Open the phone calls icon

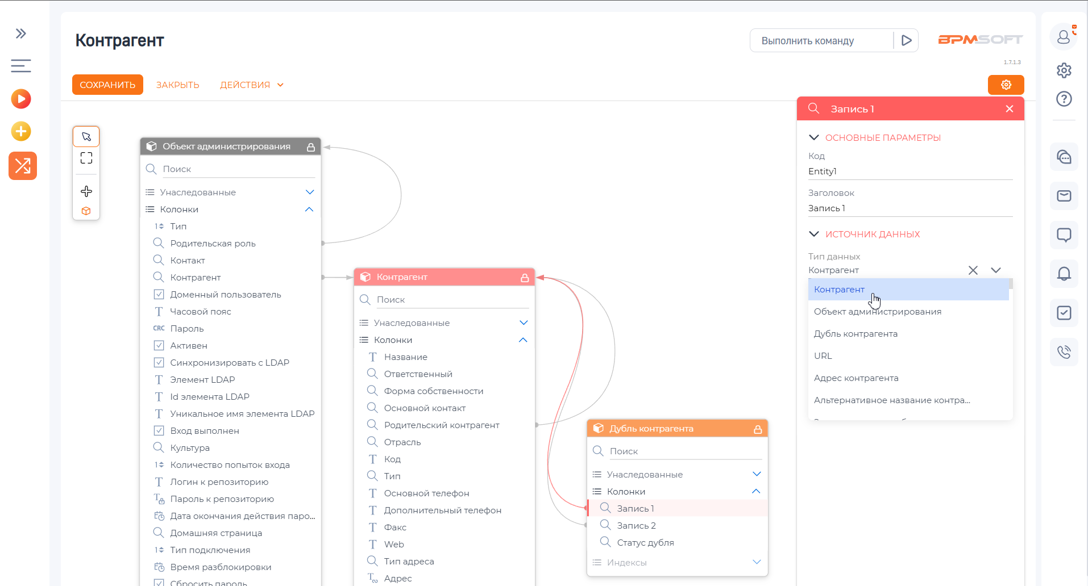click(x=1064, y=351)
